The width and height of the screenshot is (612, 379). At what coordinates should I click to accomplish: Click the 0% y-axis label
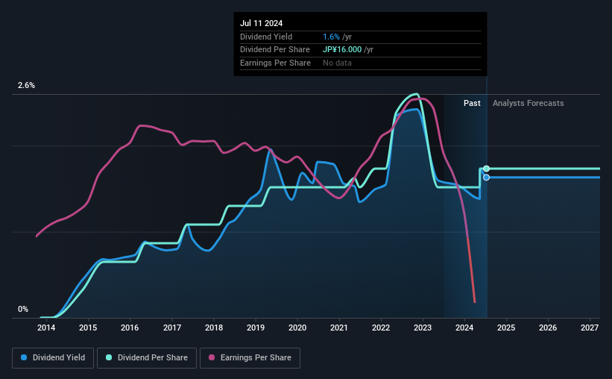pos(23,309)
